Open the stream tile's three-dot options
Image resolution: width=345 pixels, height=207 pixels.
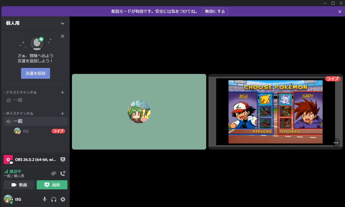pyautogui.click(x=336, y=143)
